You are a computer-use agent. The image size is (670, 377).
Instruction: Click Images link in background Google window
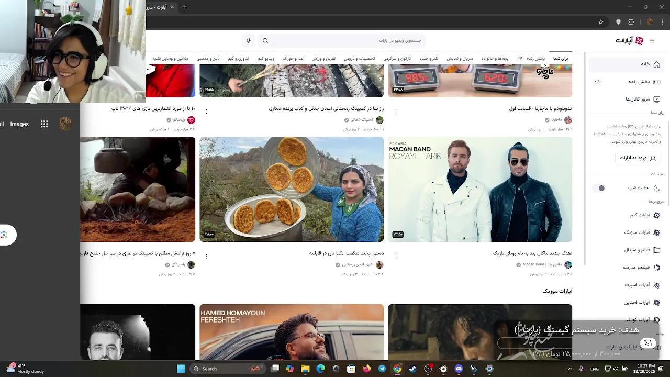pos(19,124)
